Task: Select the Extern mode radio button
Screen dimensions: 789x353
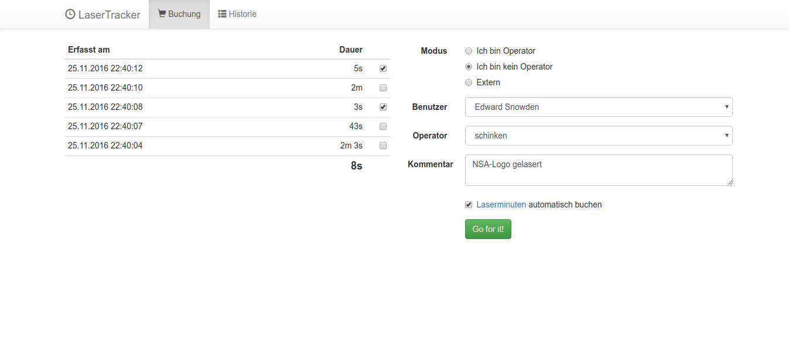Action: coord(469,82)
